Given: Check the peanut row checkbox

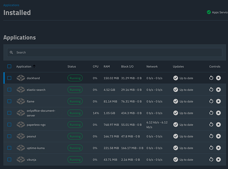Looking at the screenshot, I should (9, 136).
